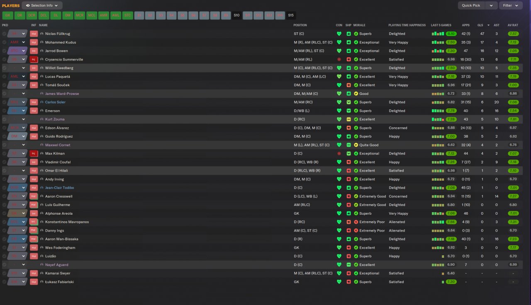Click the Inj injury badge for Max Kilman

point(34,153)
